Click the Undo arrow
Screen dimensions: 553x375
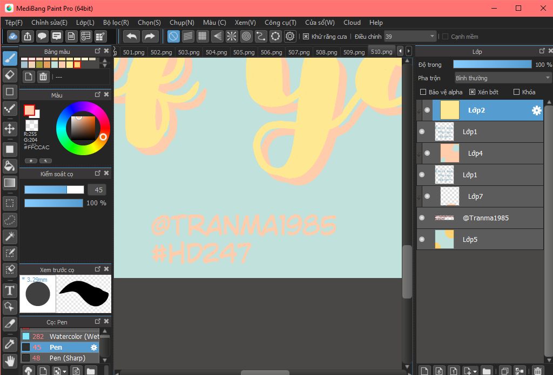(x=132, y=36)
